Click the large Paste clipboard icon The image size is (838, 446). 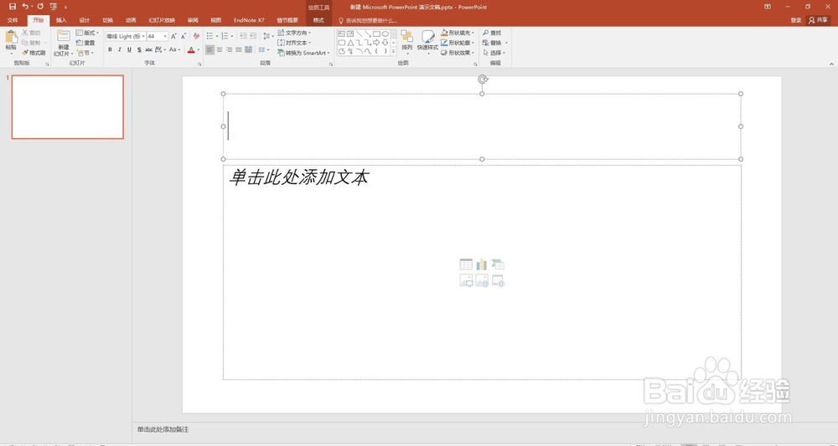pos(11,37)
